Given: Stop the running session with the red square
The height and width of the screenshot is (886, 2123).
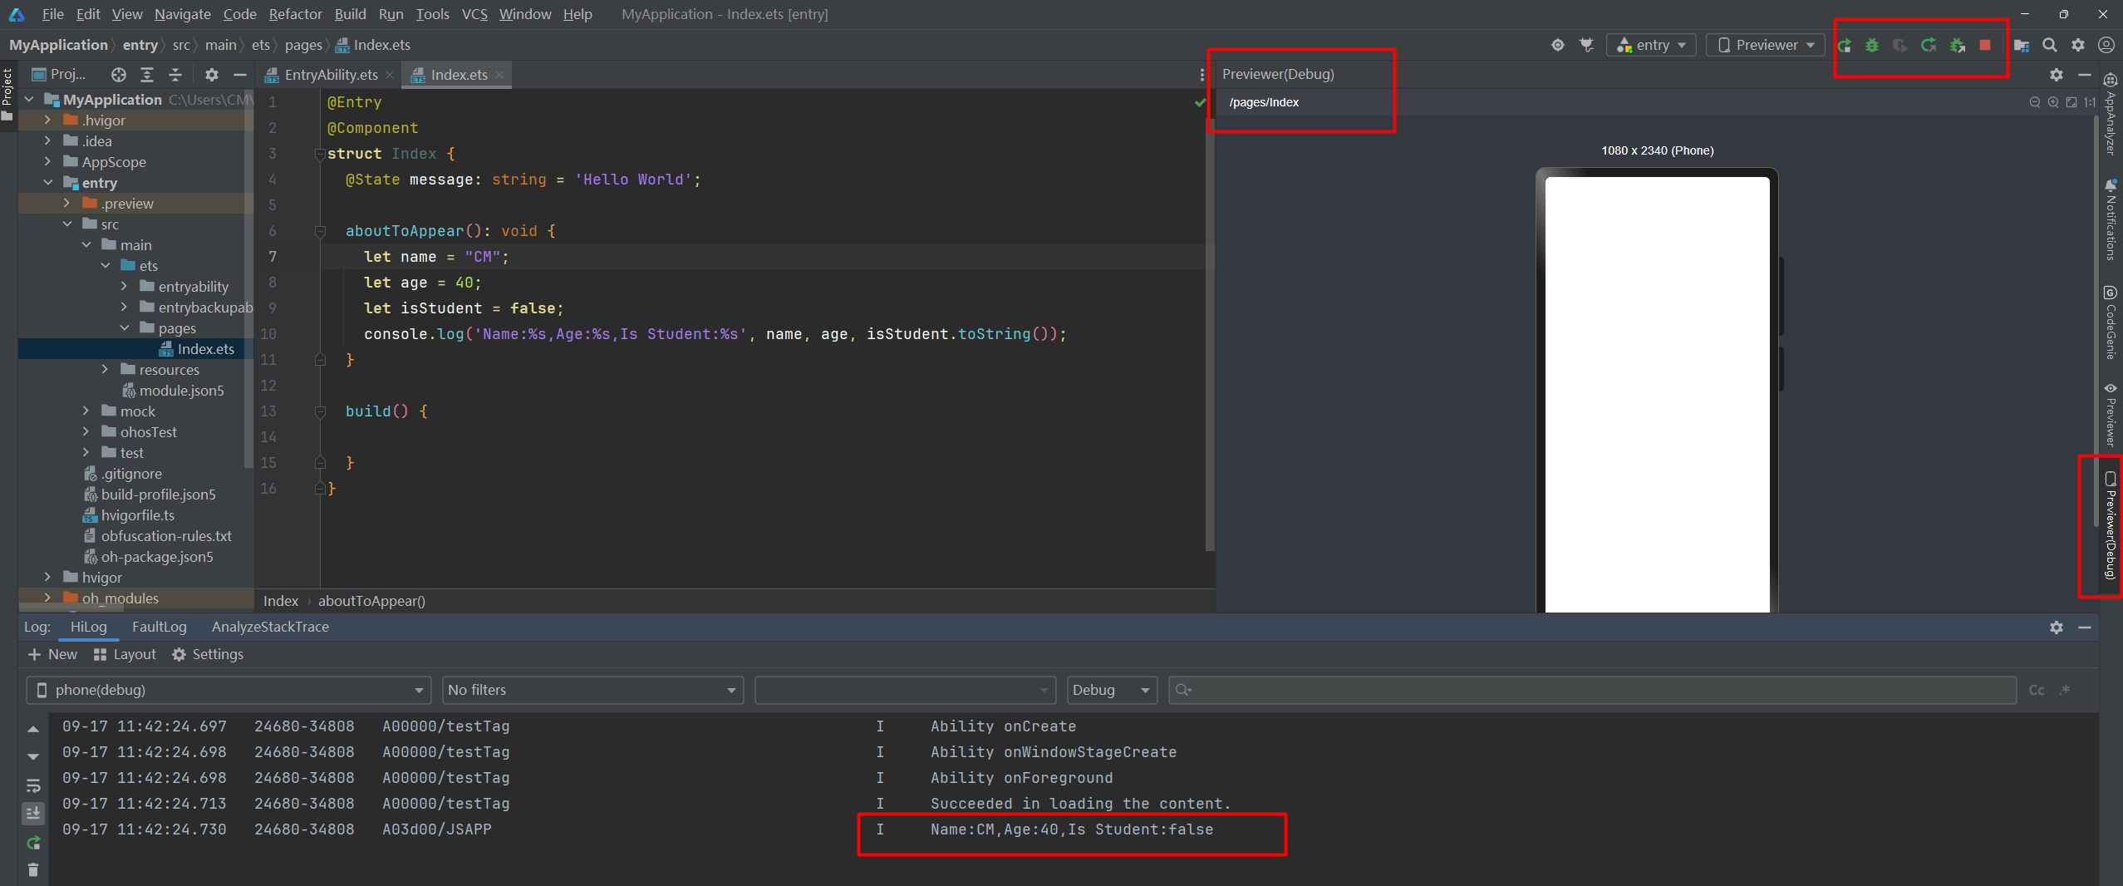Looking at the screenshot, I should tap(1985, 46).
